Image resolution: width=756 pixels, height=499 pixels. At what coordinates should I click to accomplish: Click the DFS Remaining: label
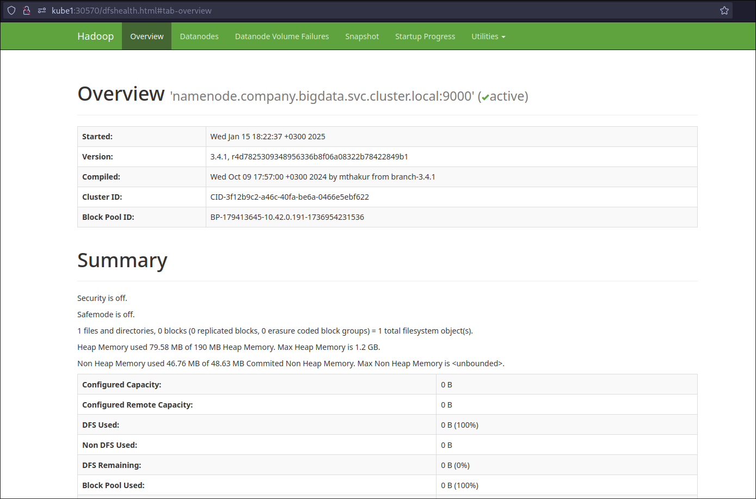pos(112,465)
